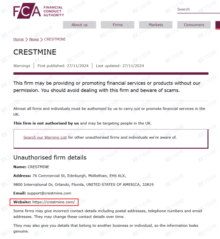Click the breadcrumb chevron after News
Screen dimensions: 220x239
(x=41, y=40)
